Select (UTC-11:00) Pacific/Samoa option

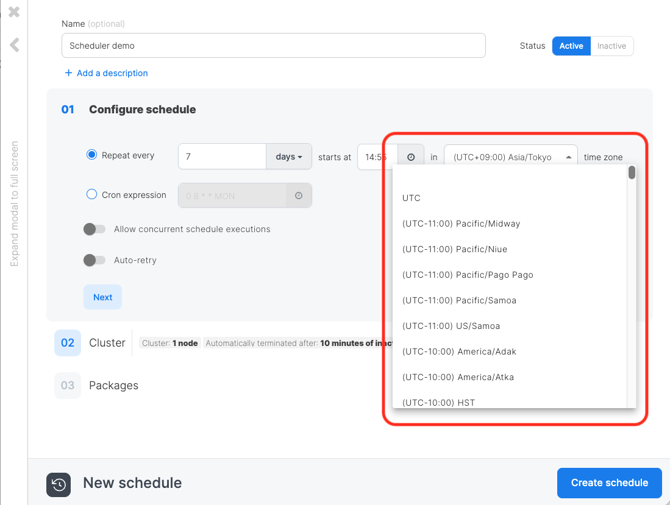[510, 300]
